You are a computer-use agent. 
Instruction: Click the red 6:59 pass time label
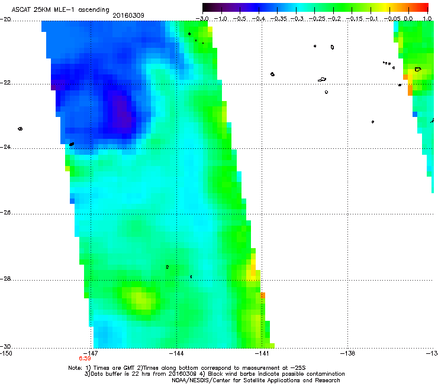coord(85,359)
